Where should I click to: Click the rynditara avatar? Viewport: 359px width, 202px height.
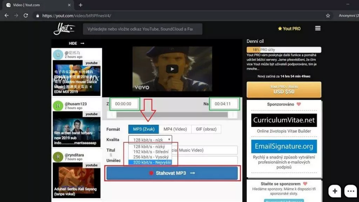pos(58,157)
